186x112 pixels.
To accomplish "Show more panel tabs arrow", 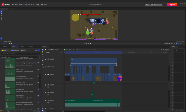I will click(37, 47).
